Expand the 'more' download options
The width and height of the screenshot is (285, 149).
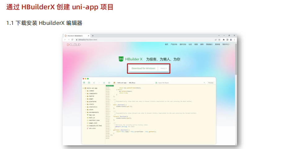pos(163,68)
